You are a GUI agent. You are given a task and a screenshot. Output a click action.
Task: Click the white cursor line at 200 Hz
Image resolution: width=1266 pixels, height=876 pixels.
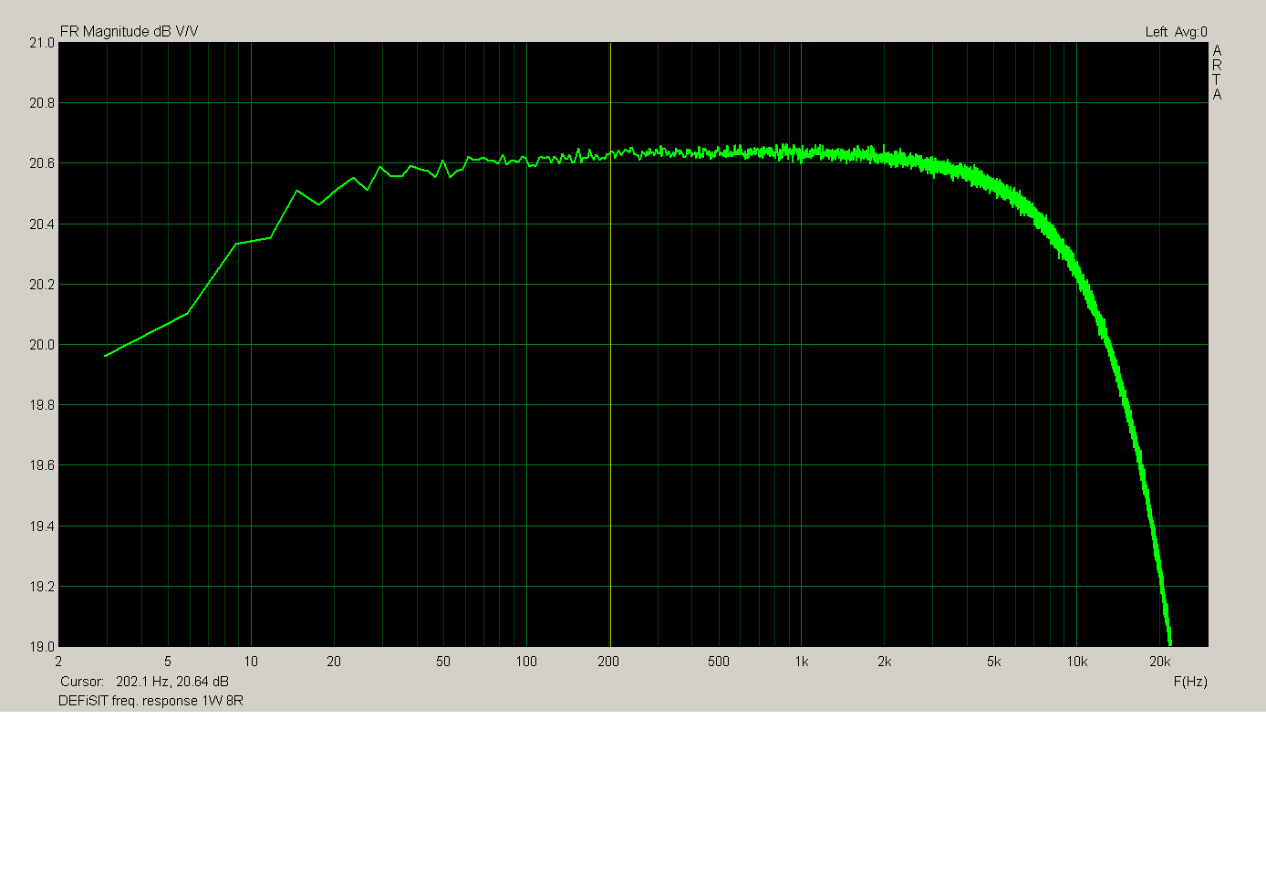(x=610, y=344)
